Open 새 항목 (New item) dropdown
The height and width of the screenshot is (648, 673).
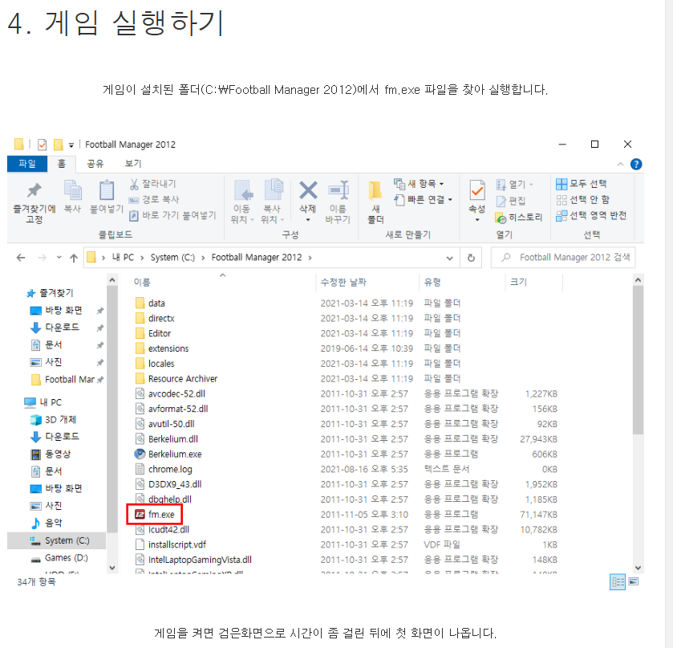(x=419, y=184)
